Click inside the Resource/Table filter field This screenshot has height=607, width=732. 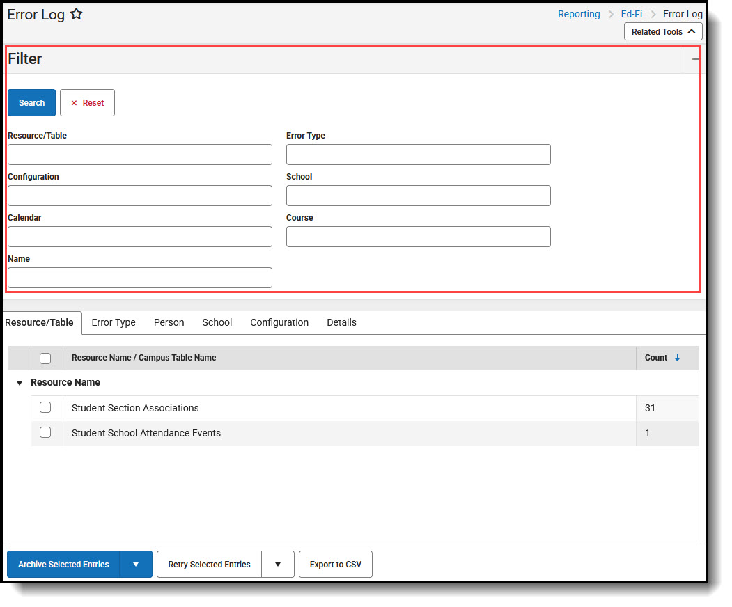coord(139,155)
